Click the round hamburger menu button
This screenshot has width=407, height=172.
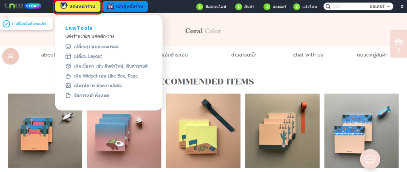coord(10,56)
